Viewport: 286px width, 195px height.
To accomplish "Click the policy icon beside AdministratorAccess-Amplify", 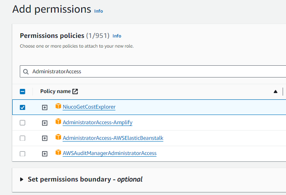I will tap(58, 122).
